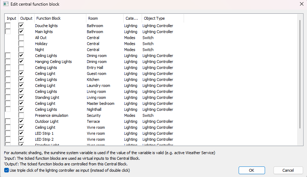The width and height of the screenshot is (307, 177).
Task: Tick Output for Presence simulation
Action: [21, 115]
